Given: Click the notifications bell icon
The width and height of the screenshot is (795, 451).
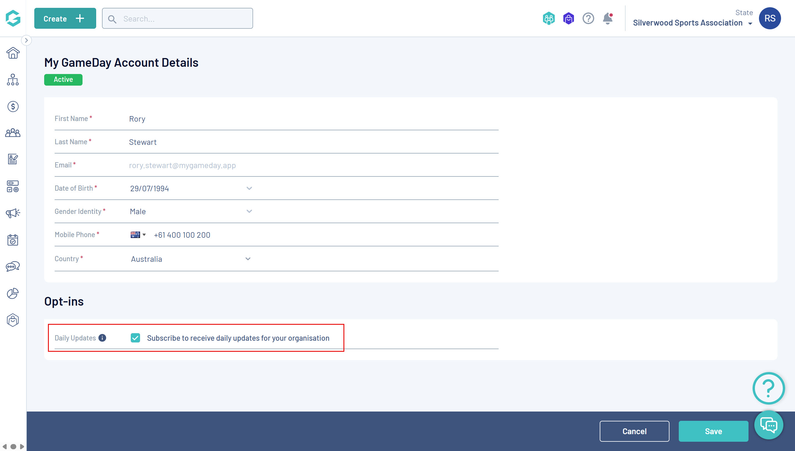Looking at the screenshot, I should tap(607, 19).
